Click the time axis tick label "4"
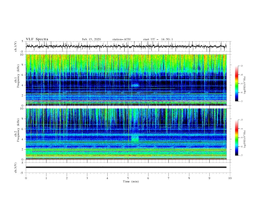Image resolution: width=259 pixels, height=200 pixels. click(107, 178)
